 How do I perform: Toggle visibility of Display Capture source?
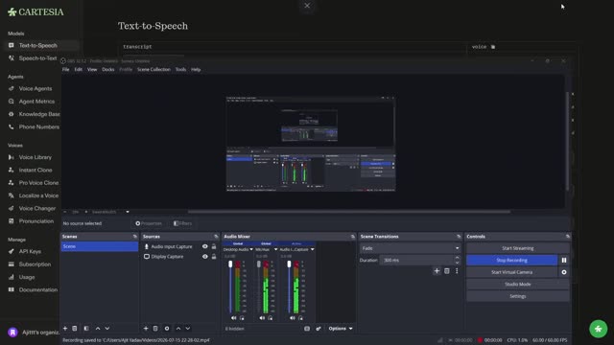[x=204, y=257]
